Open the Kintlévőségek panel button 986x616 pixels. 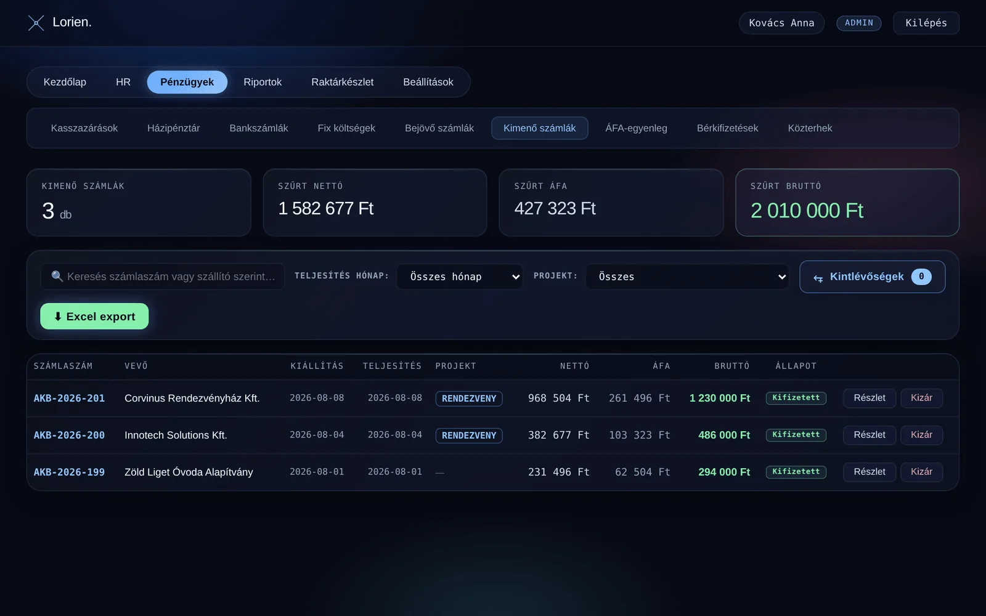873,277
